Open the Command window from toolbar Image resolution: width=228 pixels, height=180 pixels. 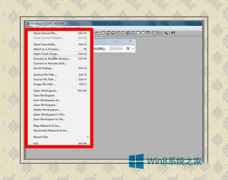click(104, 33)
